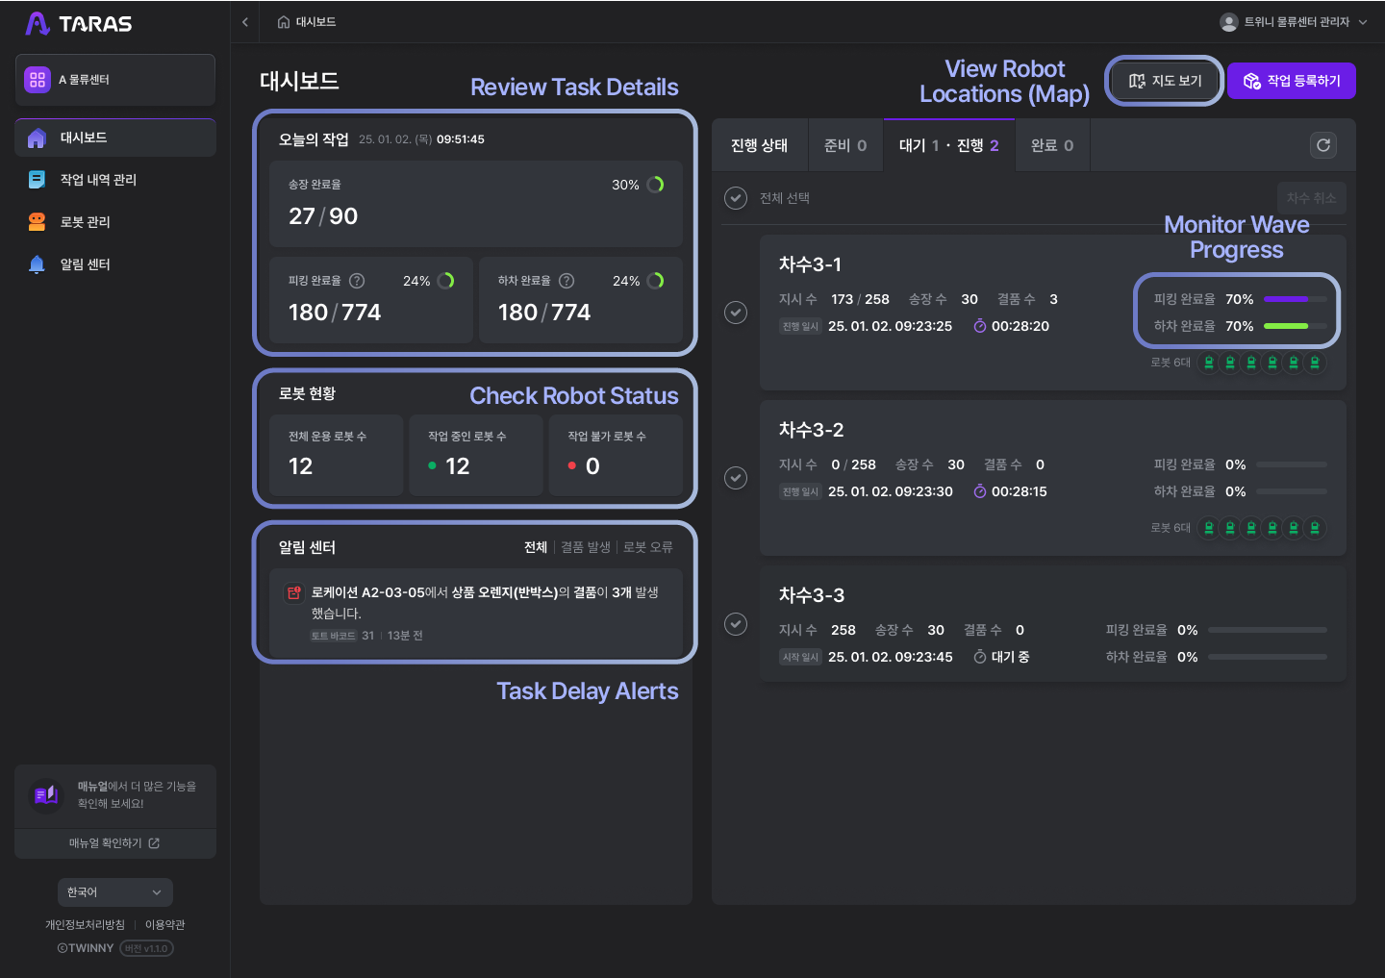1385x978 pixels.
Task: Click the 차수3-2 피킹 완료율 progress bar
Action: click(1292, 464)
